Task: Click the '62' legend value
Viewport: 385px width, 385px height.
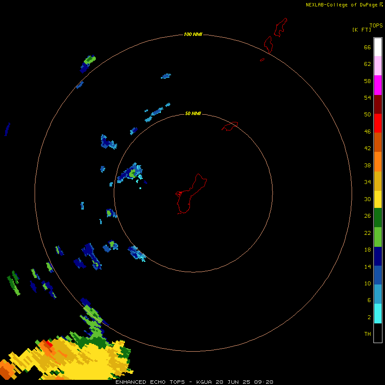Action: pos(367,64)
